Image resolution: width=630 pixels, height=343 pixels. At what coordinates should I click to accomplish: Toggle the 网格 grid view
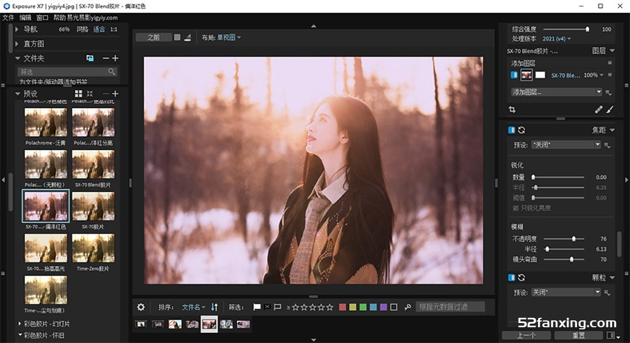point(82,29)
